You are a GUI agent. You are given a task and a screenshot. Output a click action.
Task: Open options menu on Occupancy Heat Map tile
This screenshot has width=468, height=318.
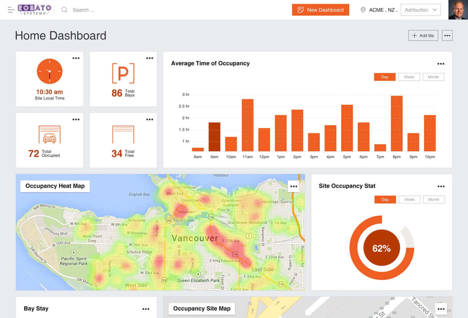pos(293,186)
